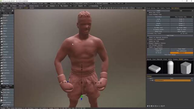The height and width of the screenshot is (109, 194).
Task: Select the Pinch sculpt tool
Action: (x=7, y=23)
